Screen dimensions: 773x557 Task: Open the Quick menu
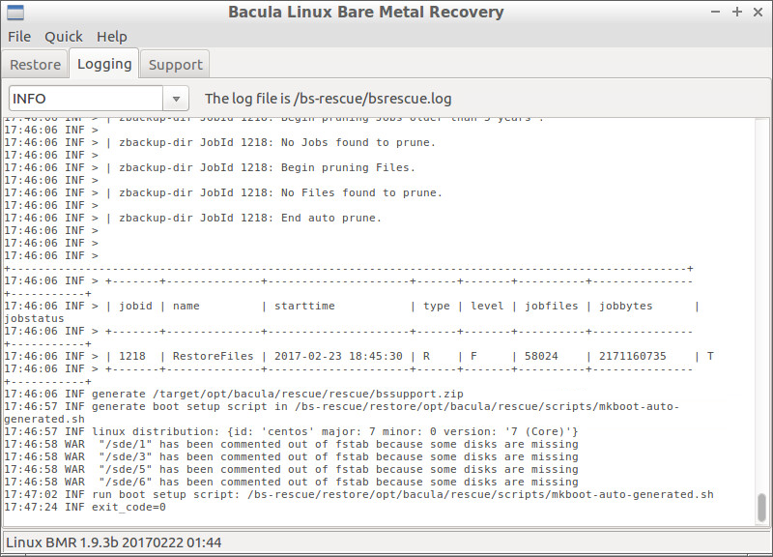click(64, 37)
